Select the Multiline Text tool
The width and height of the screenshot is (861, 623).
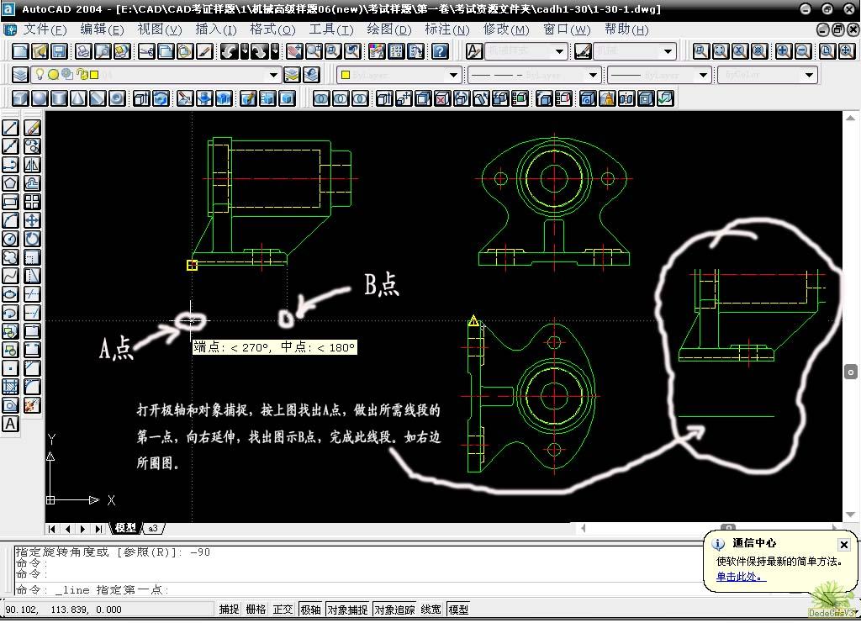[11, 424]
